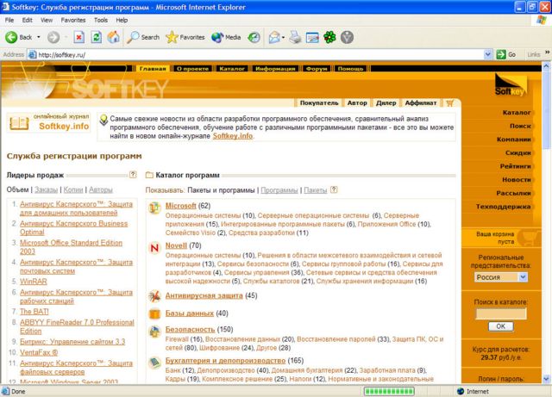Click the green ICQ flower icon
Image resolution: width=552 pixels, height=397 pixels.
point(329,37)
